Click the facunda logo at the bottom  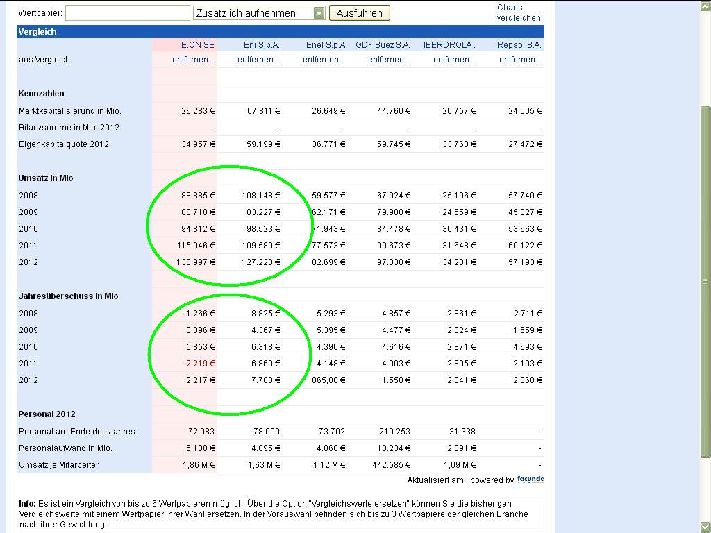(530, 480)
